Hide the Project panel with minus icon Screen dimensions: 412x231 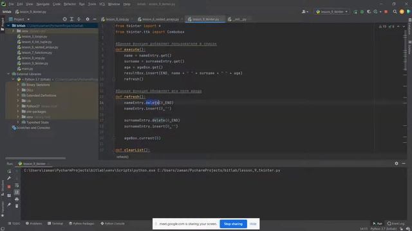click(95, 19)
